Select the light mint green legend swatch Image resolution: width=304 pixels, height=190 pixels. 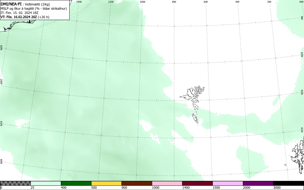pos(46,183)
